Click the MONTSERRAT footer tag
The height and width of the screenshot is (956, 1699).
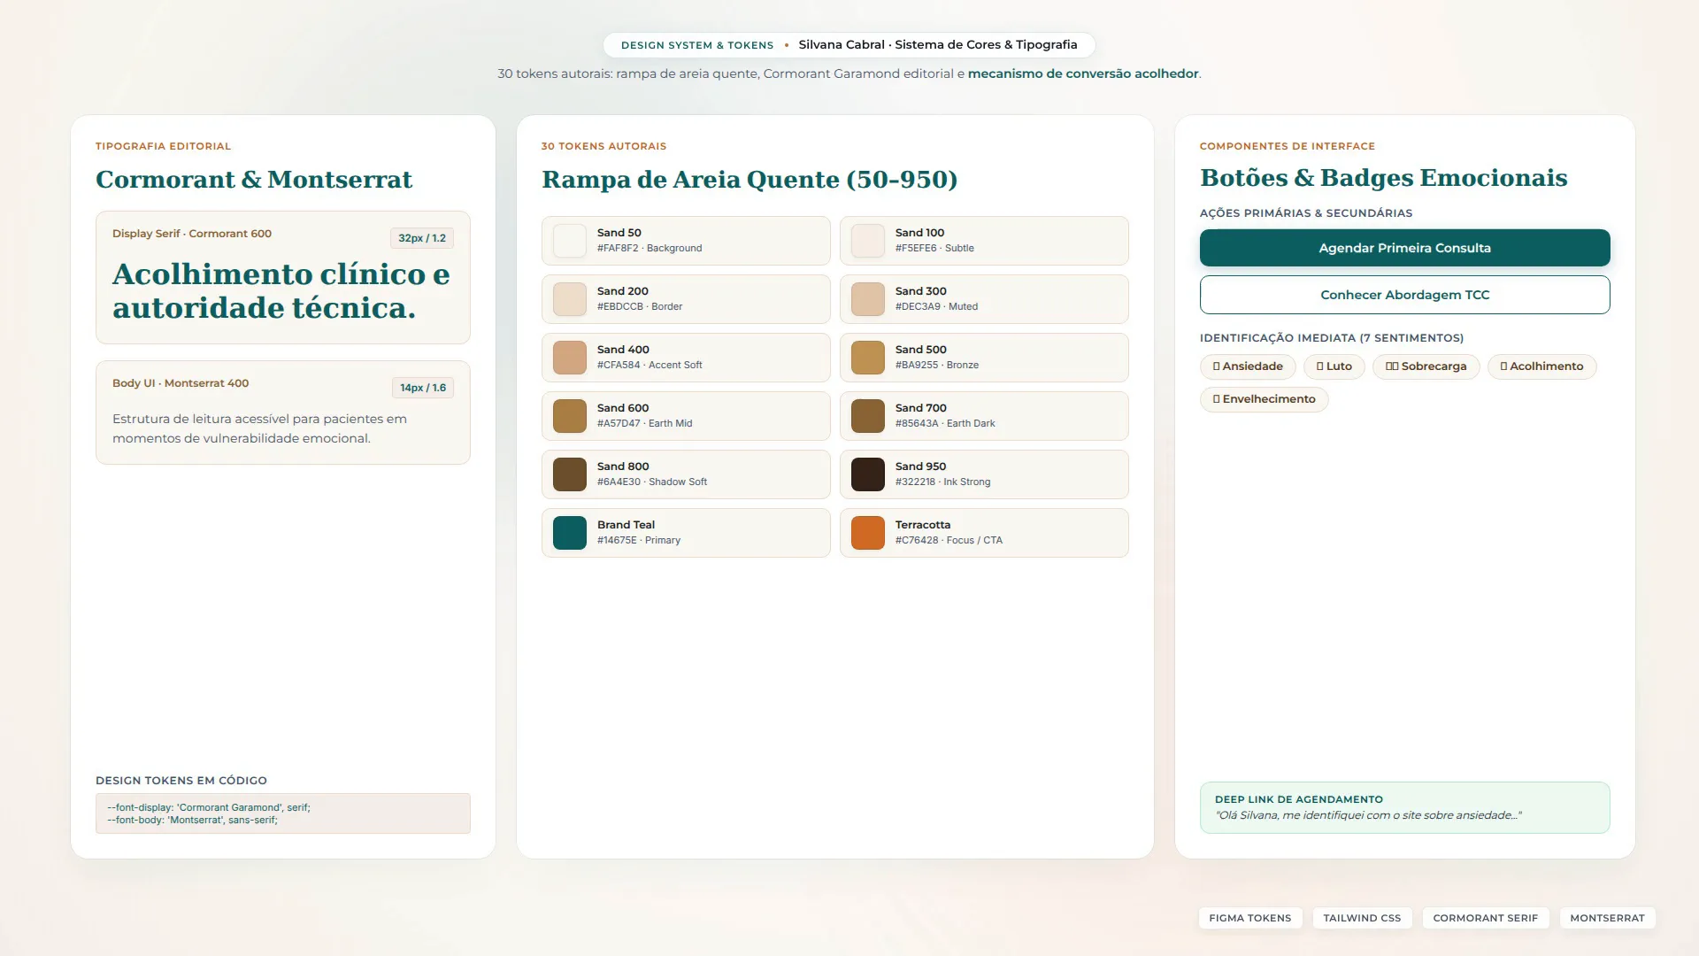pyautogui.click(x=1607, y=918)
